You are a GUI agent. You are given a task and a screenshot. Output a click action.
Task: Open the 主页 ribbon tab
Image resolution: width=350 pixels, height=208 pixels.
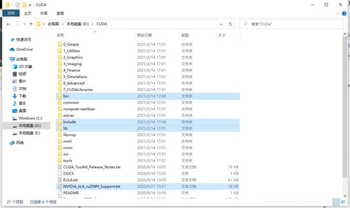(x=27, y=13)
